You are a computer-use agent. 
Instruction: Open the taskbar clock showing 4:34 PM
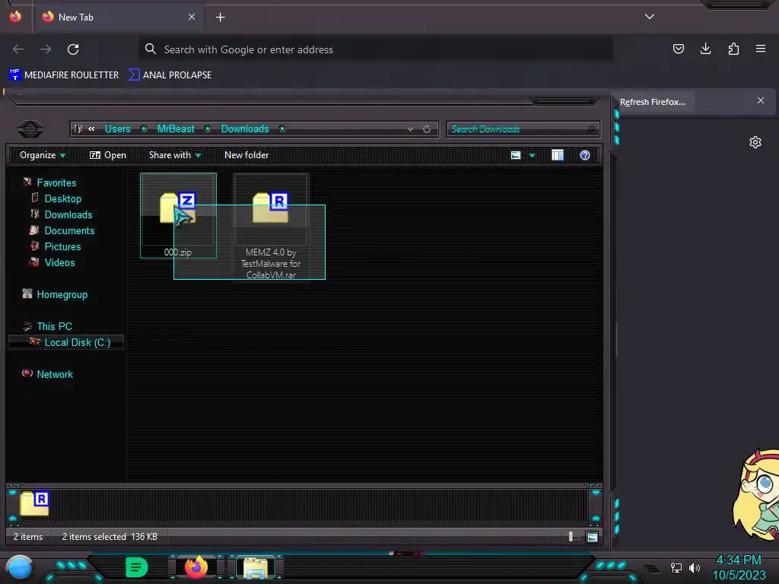[739, 567]
